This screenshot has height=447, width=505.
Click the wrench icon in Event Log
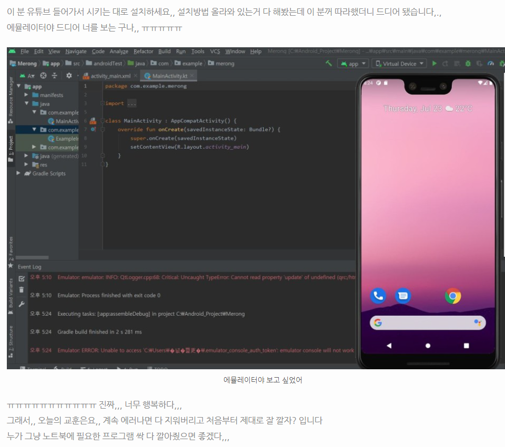tap(22, 304)
